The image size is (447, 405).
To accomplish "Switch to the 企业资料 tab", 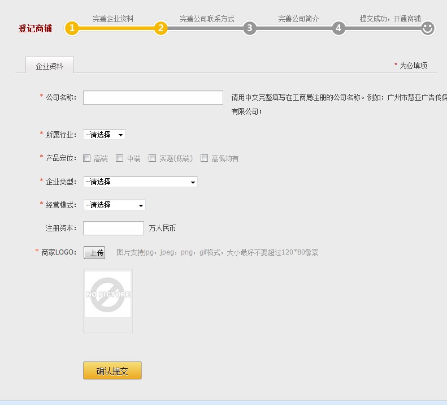I will pos(50,66).
